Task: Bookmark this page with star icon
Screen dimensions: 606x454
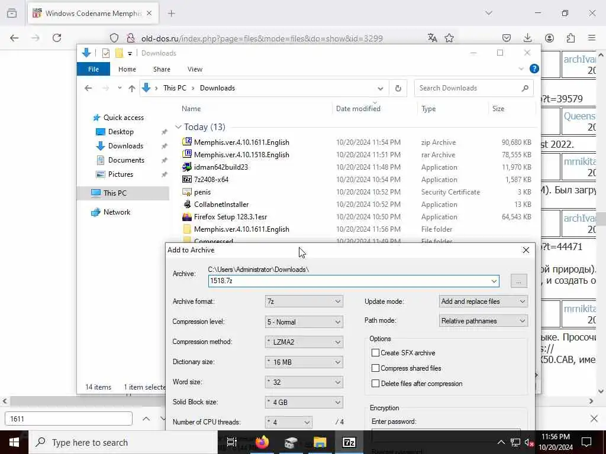Action: tap(449, 38)
